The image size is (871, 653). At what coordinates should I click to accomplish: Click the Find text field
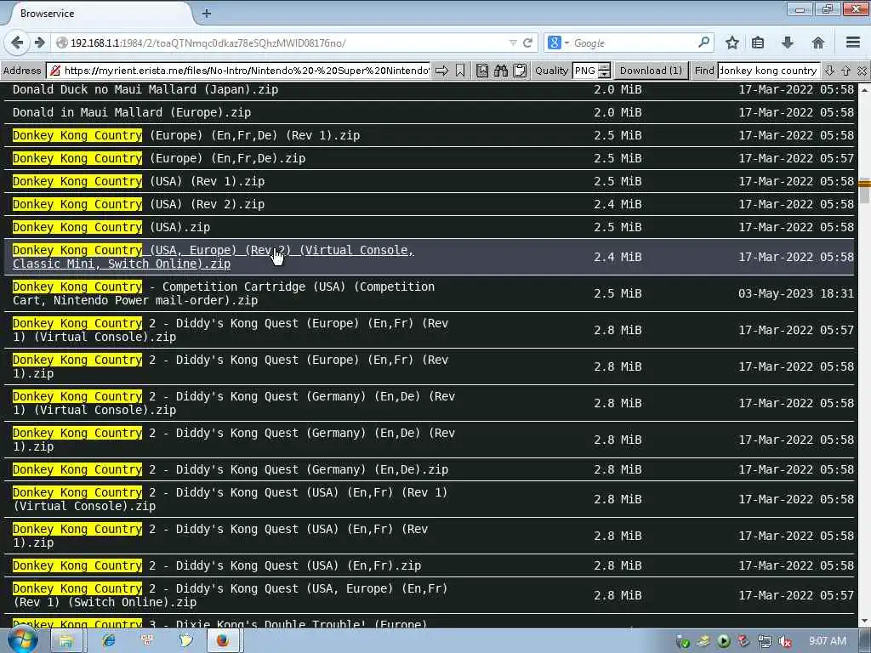pyautogui.click(x=769, y=71)
